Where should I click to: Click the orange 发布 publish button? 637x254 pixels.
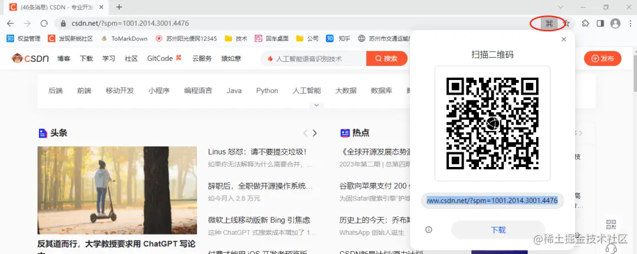coord(602,58)
